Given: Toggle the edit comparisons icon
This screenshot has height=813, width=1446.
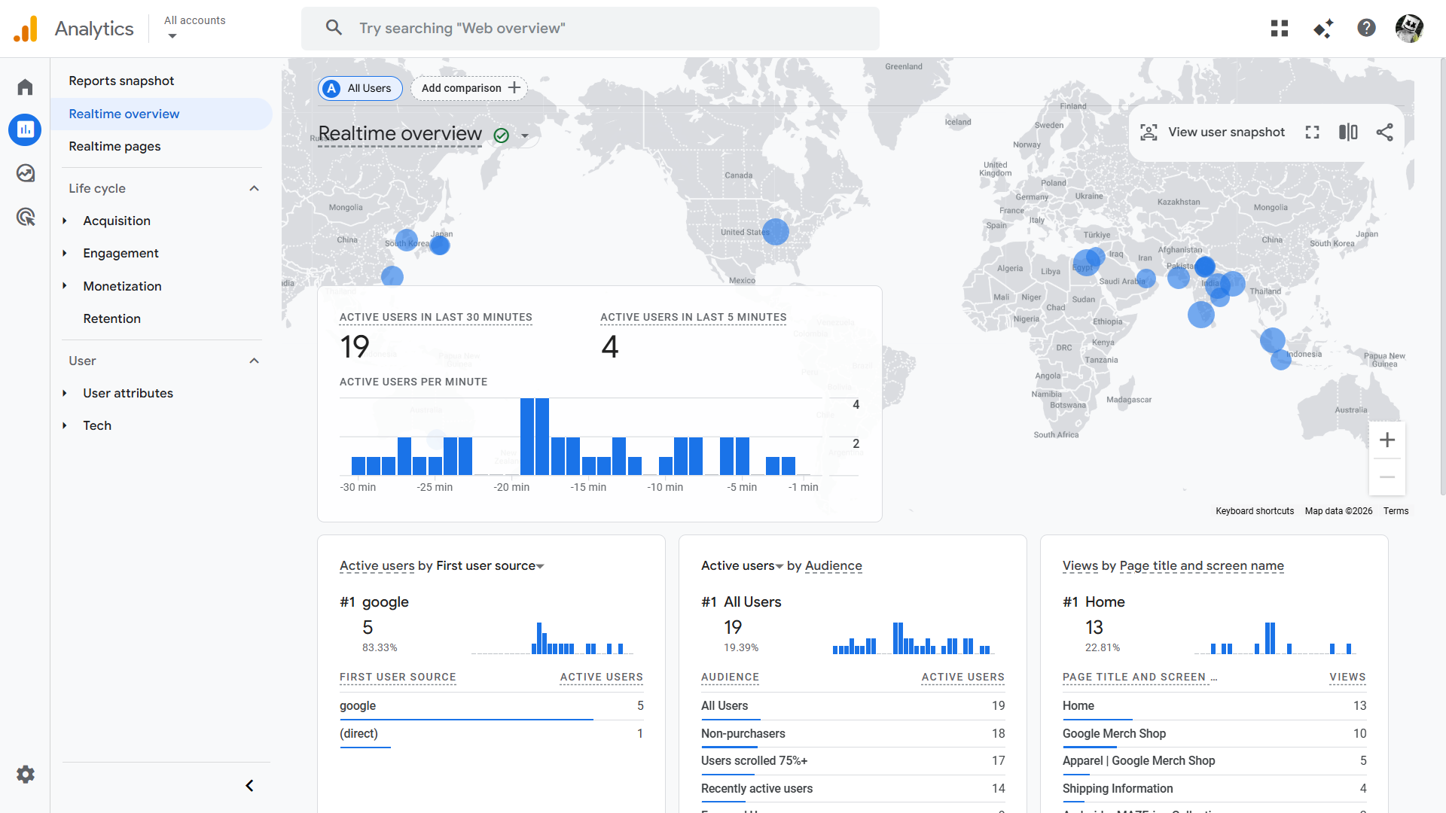Looking at the screenshot, I should [x=1348, y=132].
